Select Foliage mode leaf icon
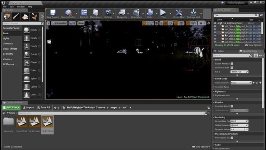The image size is (266, 150). pyautogui.click(x=34, y=17)
